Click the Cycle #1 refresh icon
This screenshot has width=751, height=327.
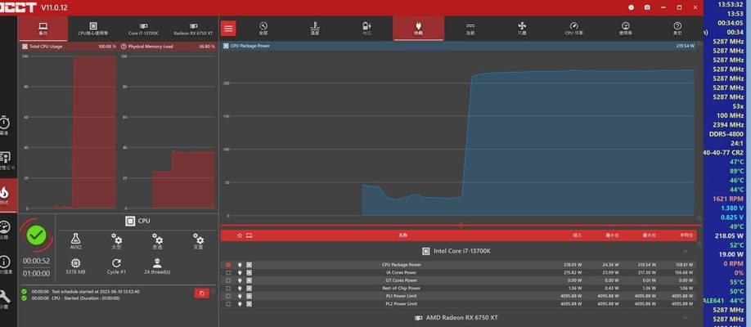tap(116, 267)
